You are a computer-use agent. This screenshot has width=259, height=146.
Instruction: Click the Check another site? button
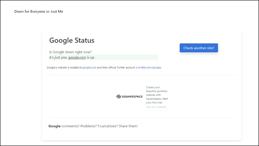[199, 48]
